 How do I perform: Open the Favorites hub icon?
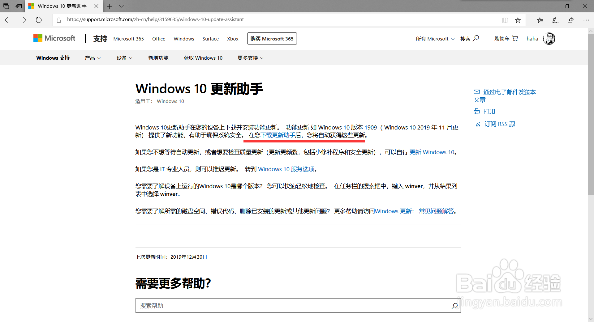point(540,20)
